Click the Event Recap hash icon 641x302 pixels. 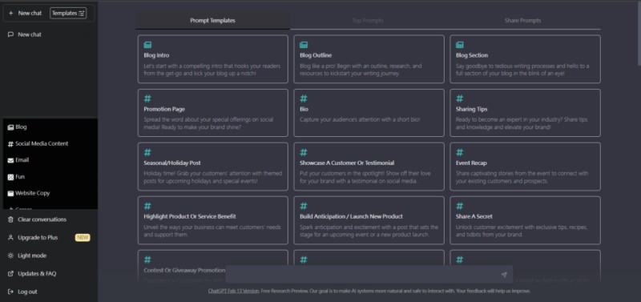click(460, 152)
